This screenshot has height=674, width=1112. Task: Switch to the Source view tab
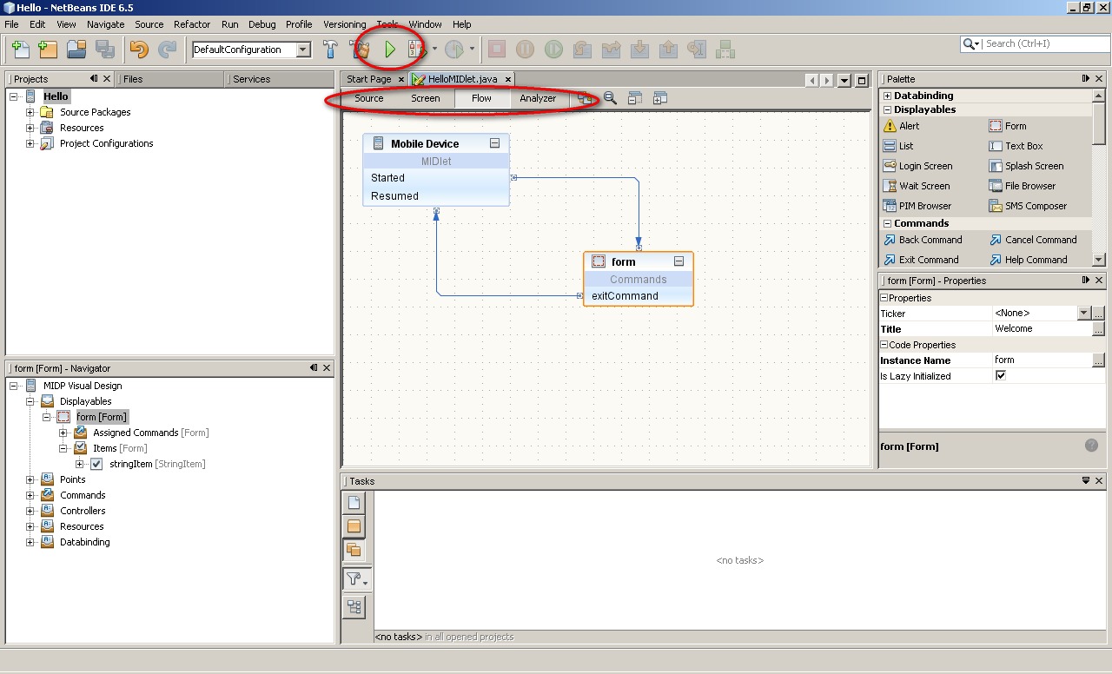(x=368, y=98)
